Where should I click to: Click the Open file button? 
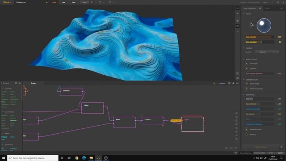point(73,2)
